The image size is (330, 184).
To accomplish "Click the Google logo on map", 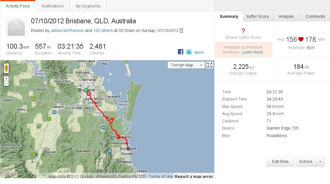I will [10, 174].
